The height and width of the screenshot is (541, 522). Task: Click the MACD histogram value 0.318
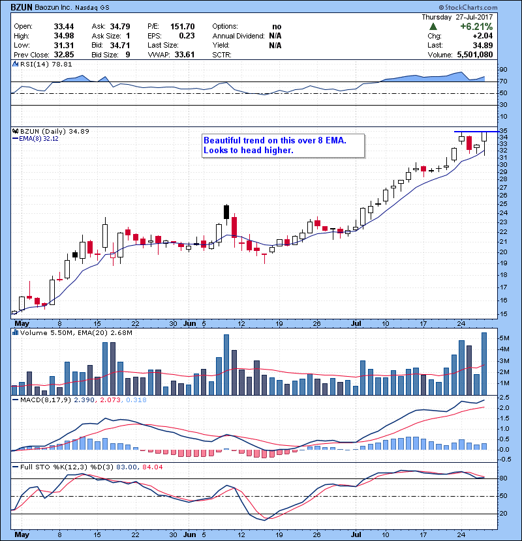pos(136,400)
